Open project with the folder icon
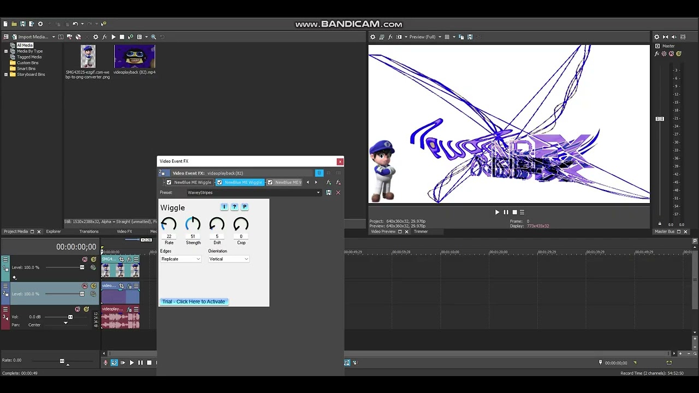Viewport: 699px width, 393px height. click(14, 24)
